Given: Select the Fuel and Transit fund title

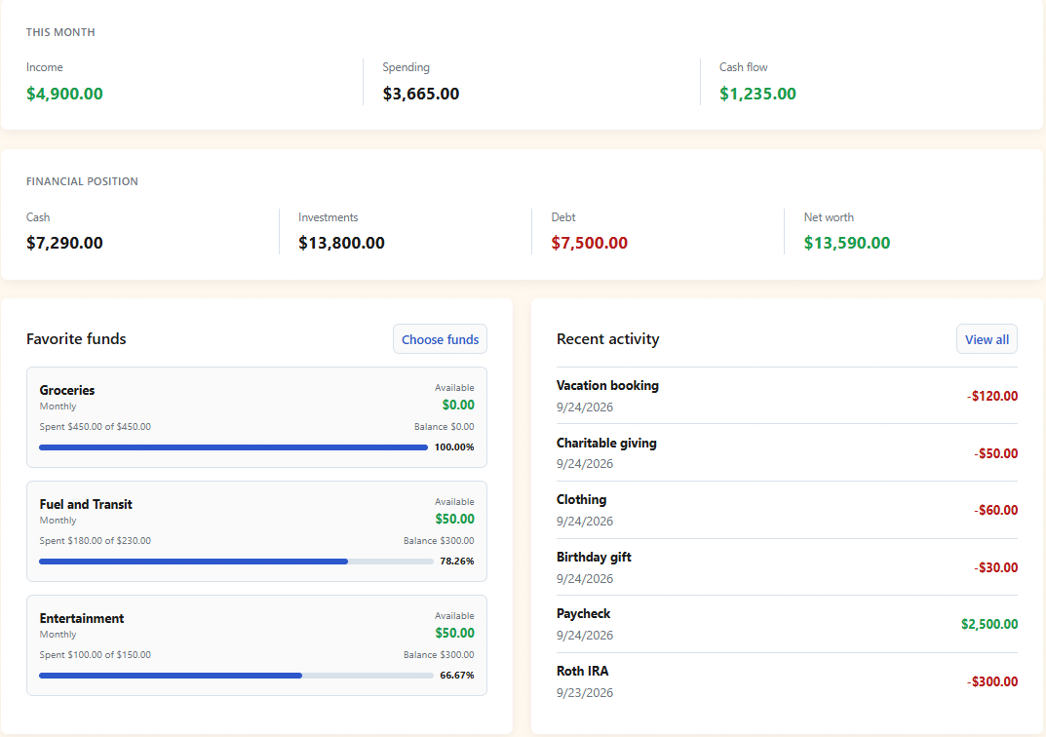Looking at the screenshot, I should click(x=86, y=504).
